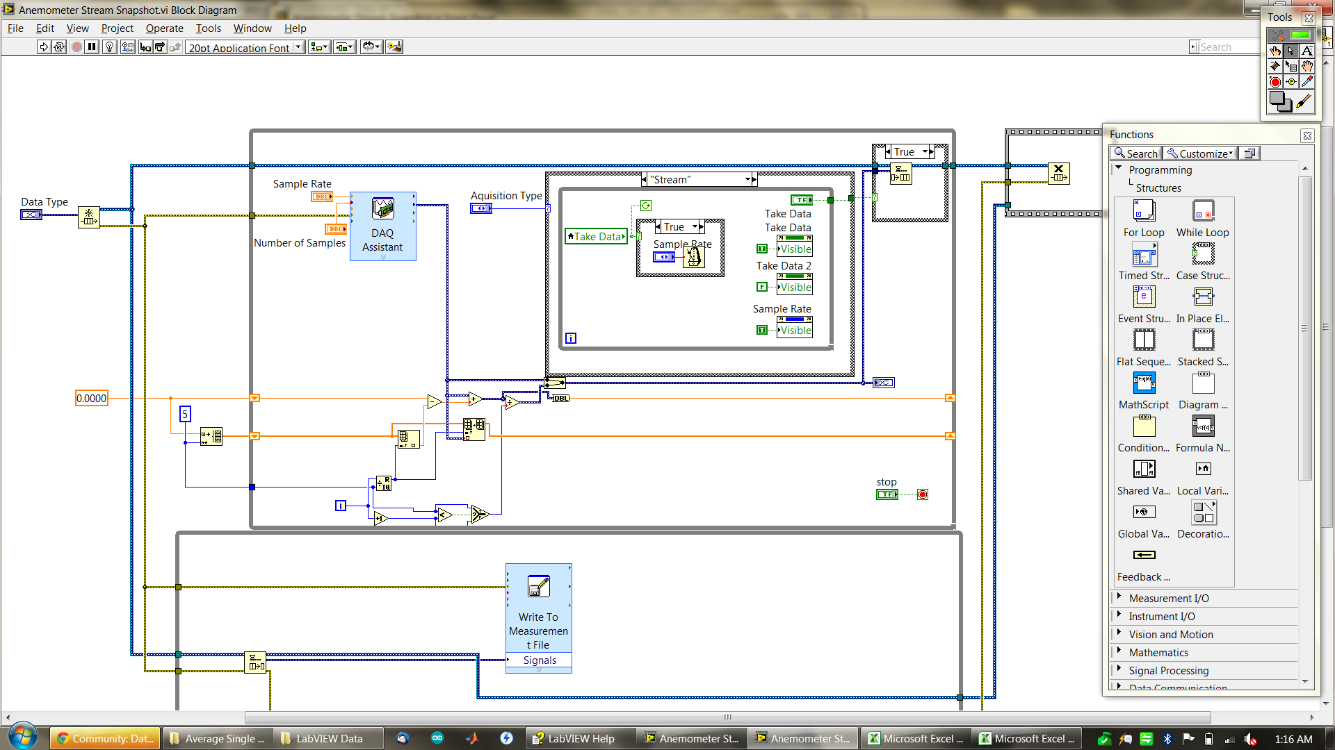Select the Set/Clear Breakpoint tool
The height and width of the screenshot is (750, 1335).
[x=1275, y=82]
